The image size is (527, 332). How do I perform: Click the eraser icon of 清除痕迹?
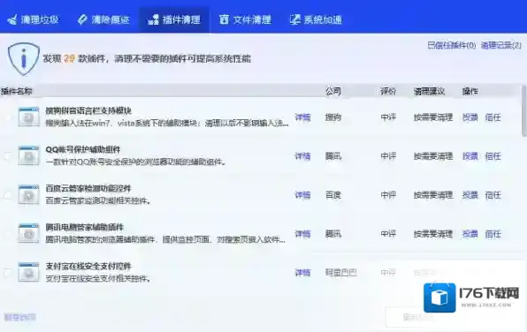[x=82, y=19]
